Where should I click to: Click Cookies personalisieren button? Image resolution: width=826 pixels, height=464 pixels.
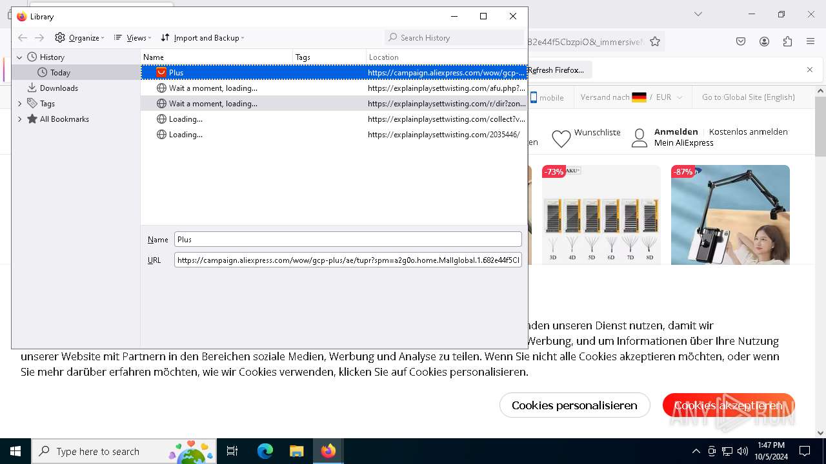pos(574,405)
